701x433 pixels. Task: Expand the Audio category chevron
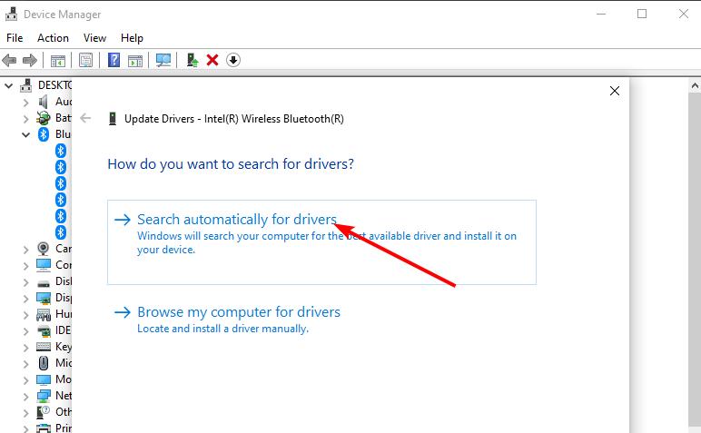point(26,103)
